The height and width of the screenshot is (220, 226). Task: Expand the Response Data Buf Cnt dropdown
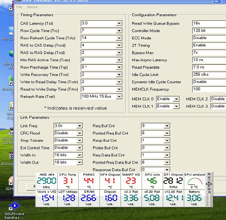pyautogui.click(x=167, y=170)
